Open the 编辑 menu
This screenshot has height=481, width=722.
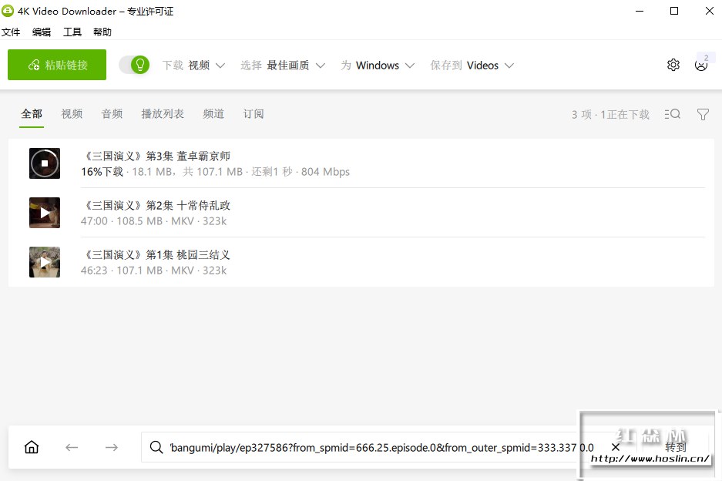coord(42,32)
